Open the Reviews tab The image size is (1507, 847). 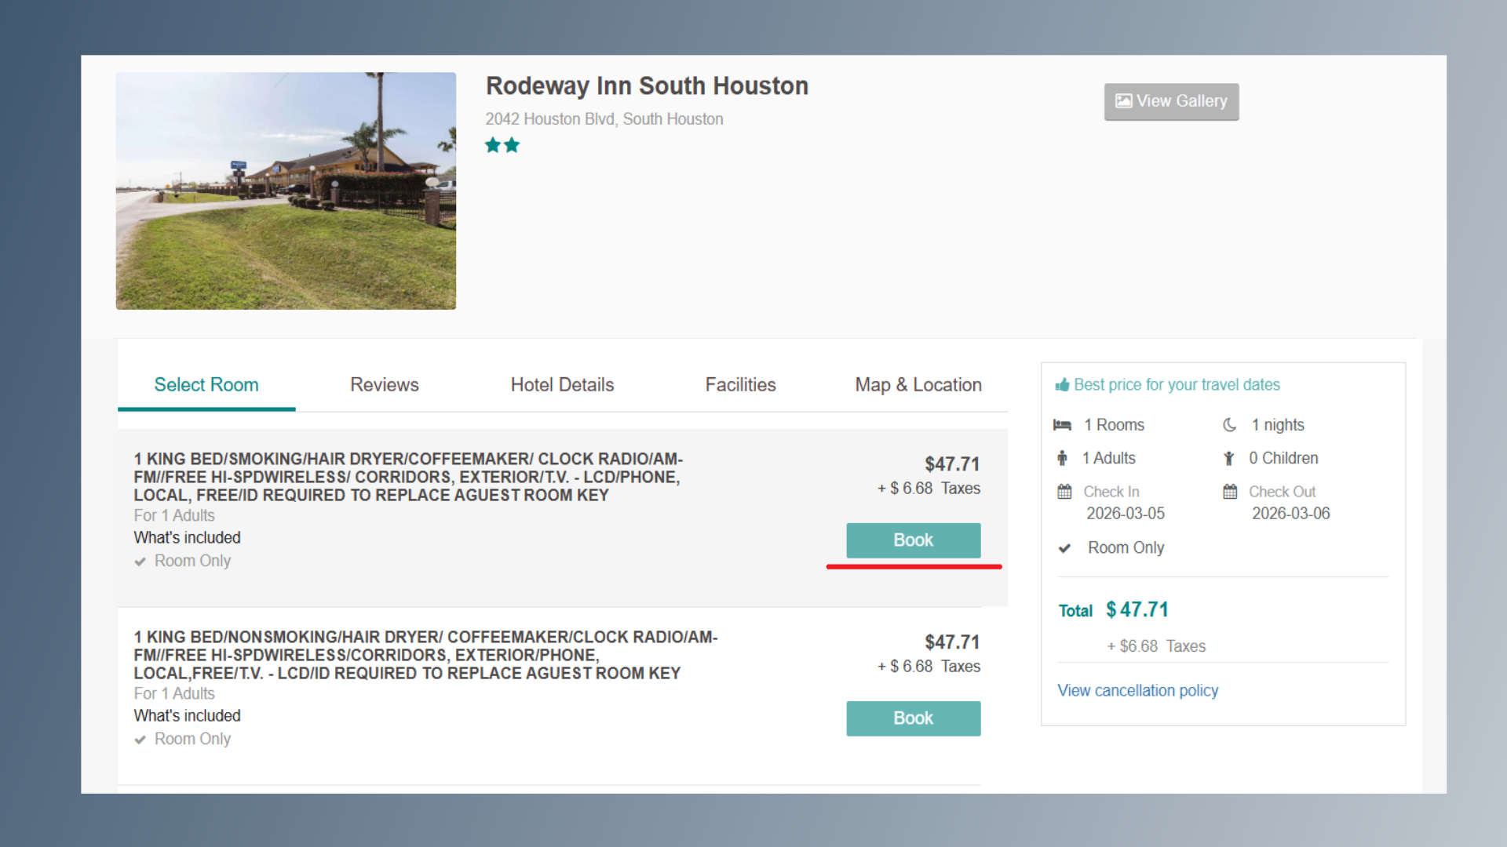[x=384, y=385]
